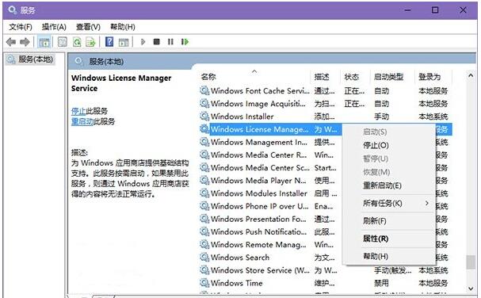This screenshot has width=481, height=298.
Task: Select the Windows Time row
Action: (326, 283)
